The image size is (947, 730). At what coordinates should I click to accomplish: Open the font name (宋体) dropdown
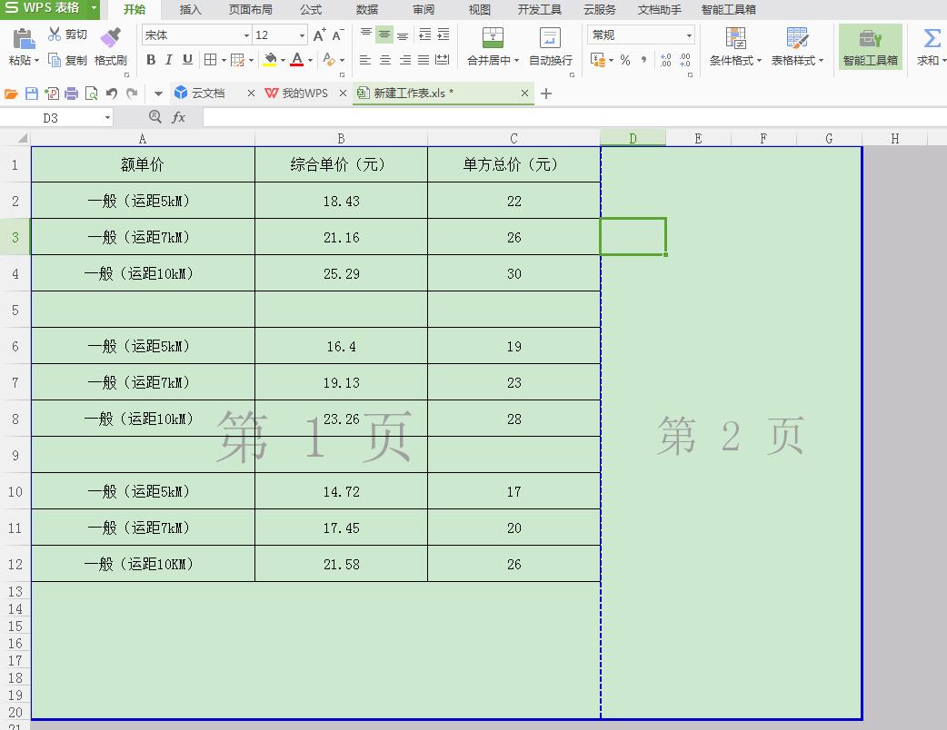(x=247, y=34)
